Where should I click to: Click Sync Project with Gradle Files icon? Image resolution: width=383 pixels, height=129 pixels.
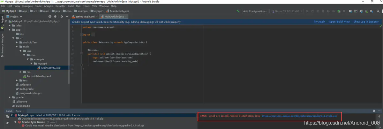click(x=361, y=11)
